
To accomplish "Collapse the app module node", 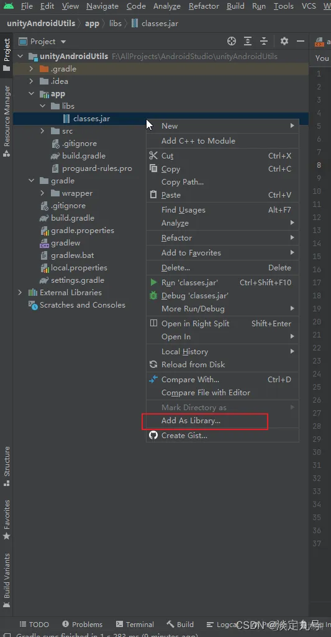I will click(31, 94).
